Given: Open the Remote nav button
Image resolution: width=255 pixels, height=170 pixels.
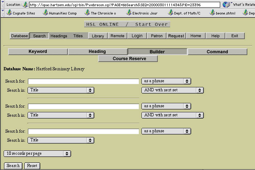Looking at the screenshot, I should 118,36.
